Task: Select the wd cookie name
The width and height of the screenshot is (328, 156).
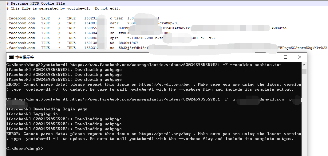Action: pyautogui.click(x=112, y=43)
